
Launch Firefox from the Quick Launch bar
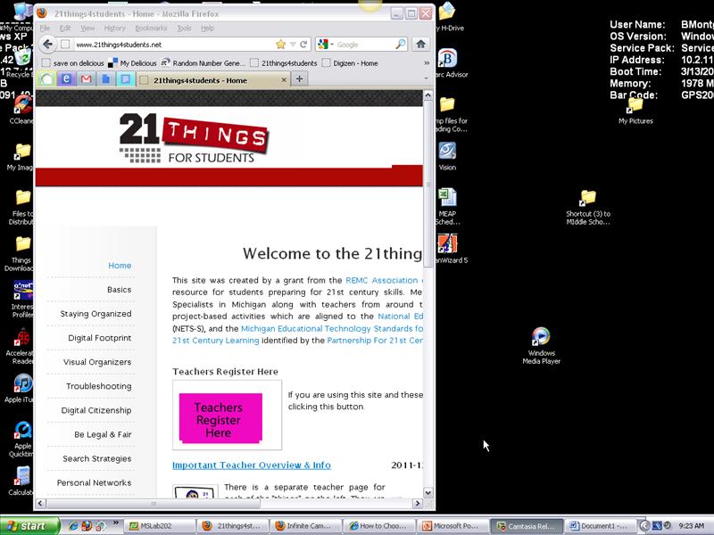(87, 526)
